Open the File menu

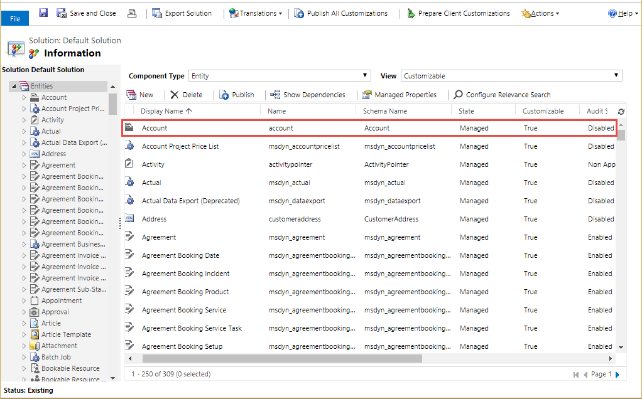coord(15,19)
